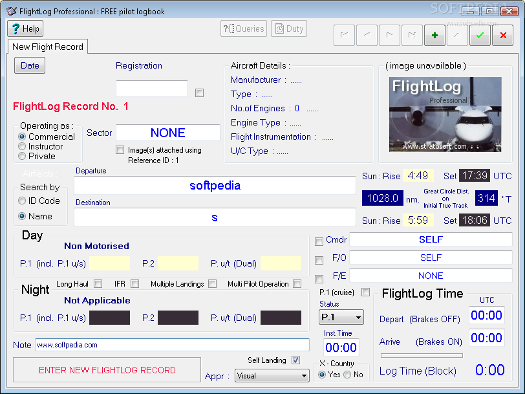Go to previous record arrow
Screen dimensions: 525x394
367,35
